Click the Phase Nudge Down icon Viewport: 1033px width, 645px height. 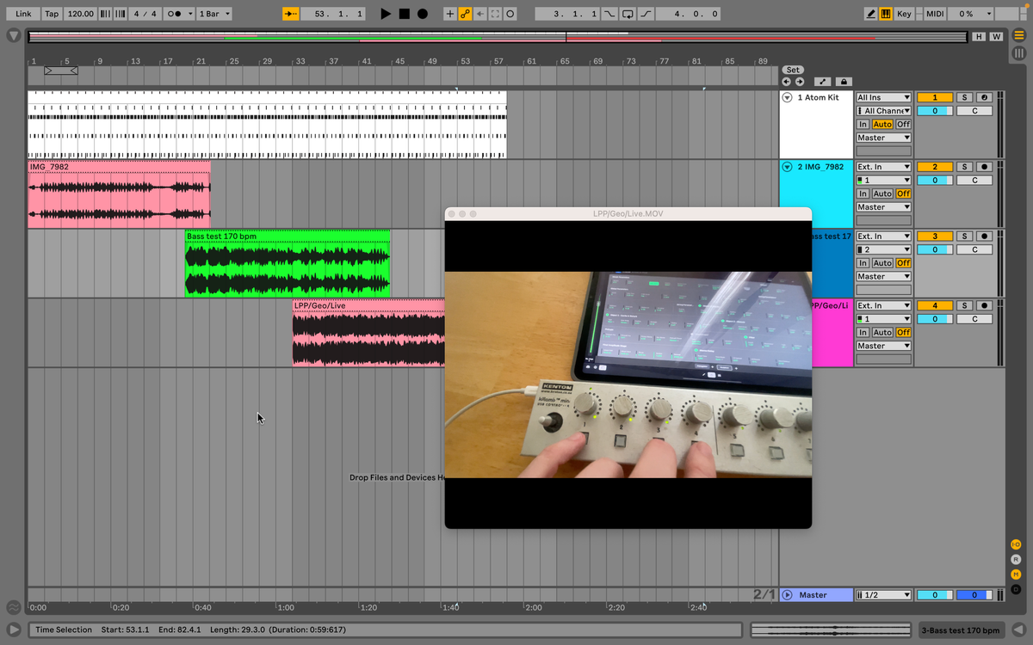click(x=105, y=14)
